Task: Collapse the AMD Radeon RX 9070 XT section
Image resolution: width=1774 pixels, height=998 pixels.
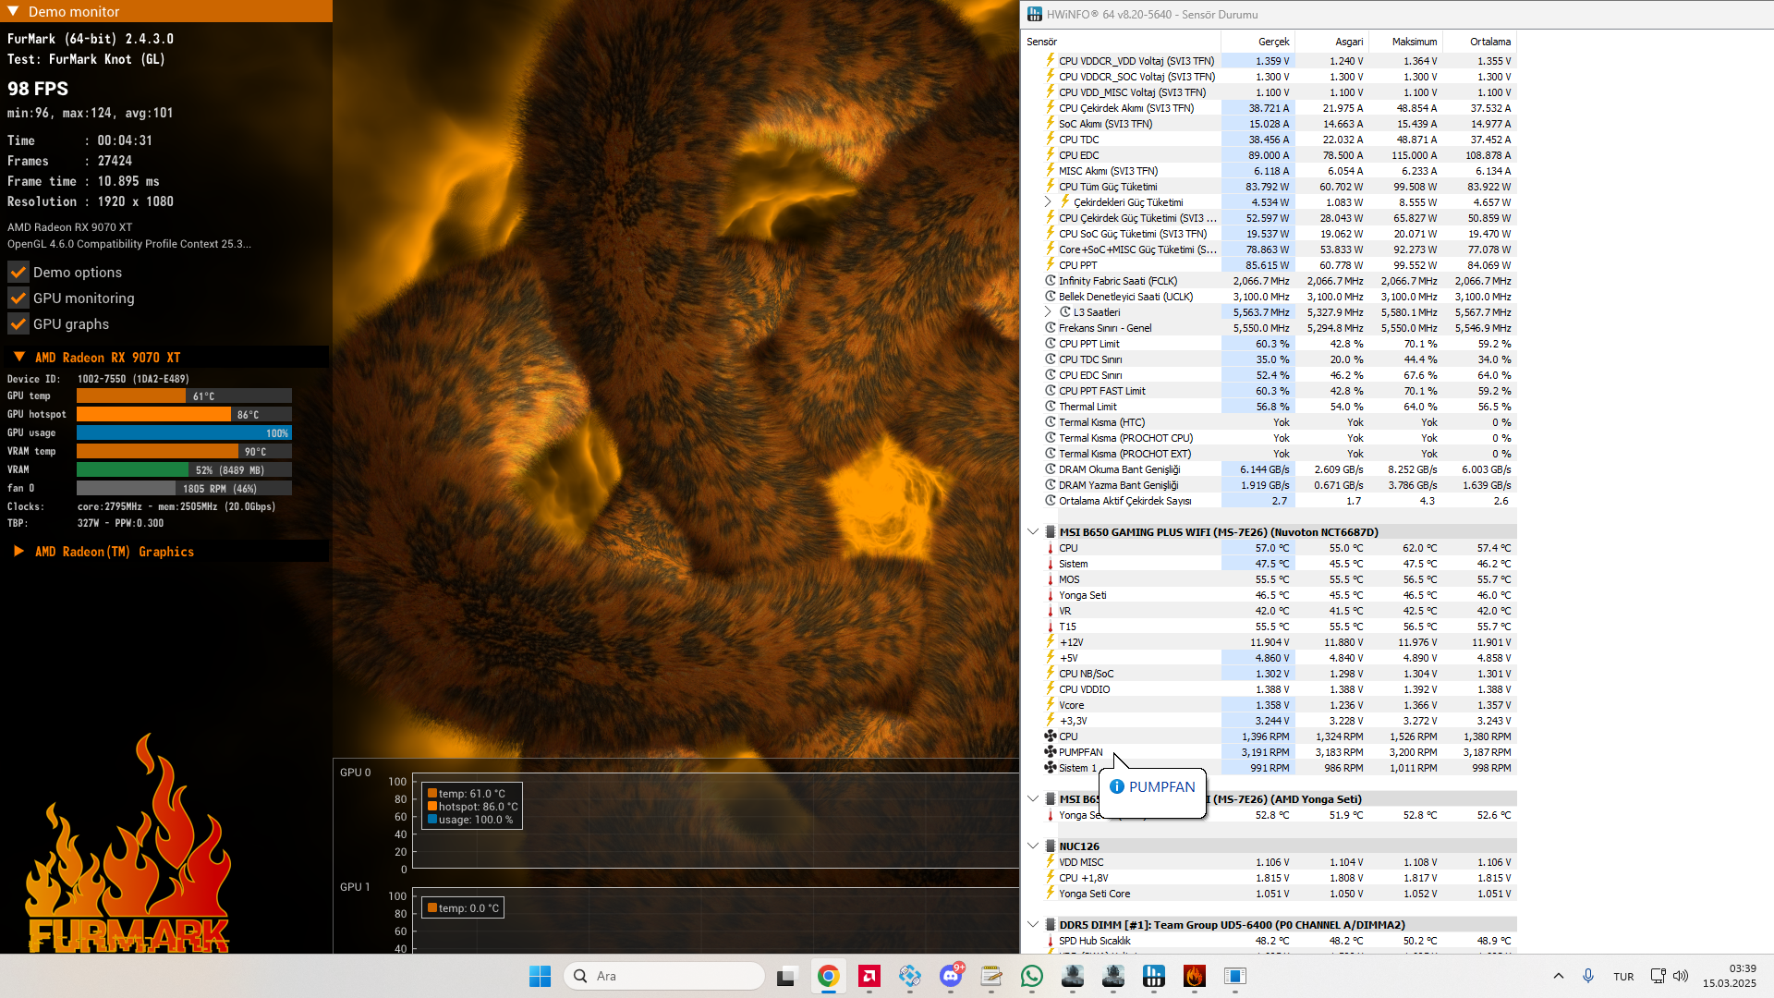Action: pyautogui.click(x=19, y=358)
